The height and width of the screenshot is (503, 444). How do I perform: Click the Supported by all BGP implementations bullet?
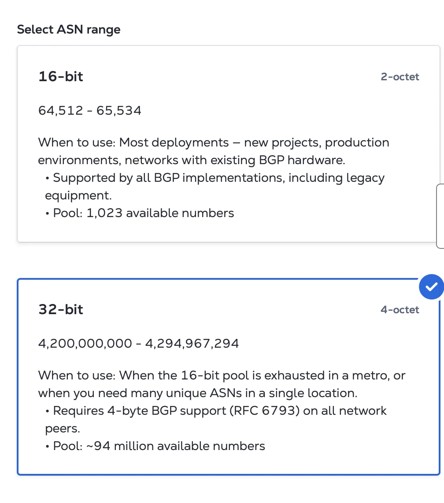point(215,186)
